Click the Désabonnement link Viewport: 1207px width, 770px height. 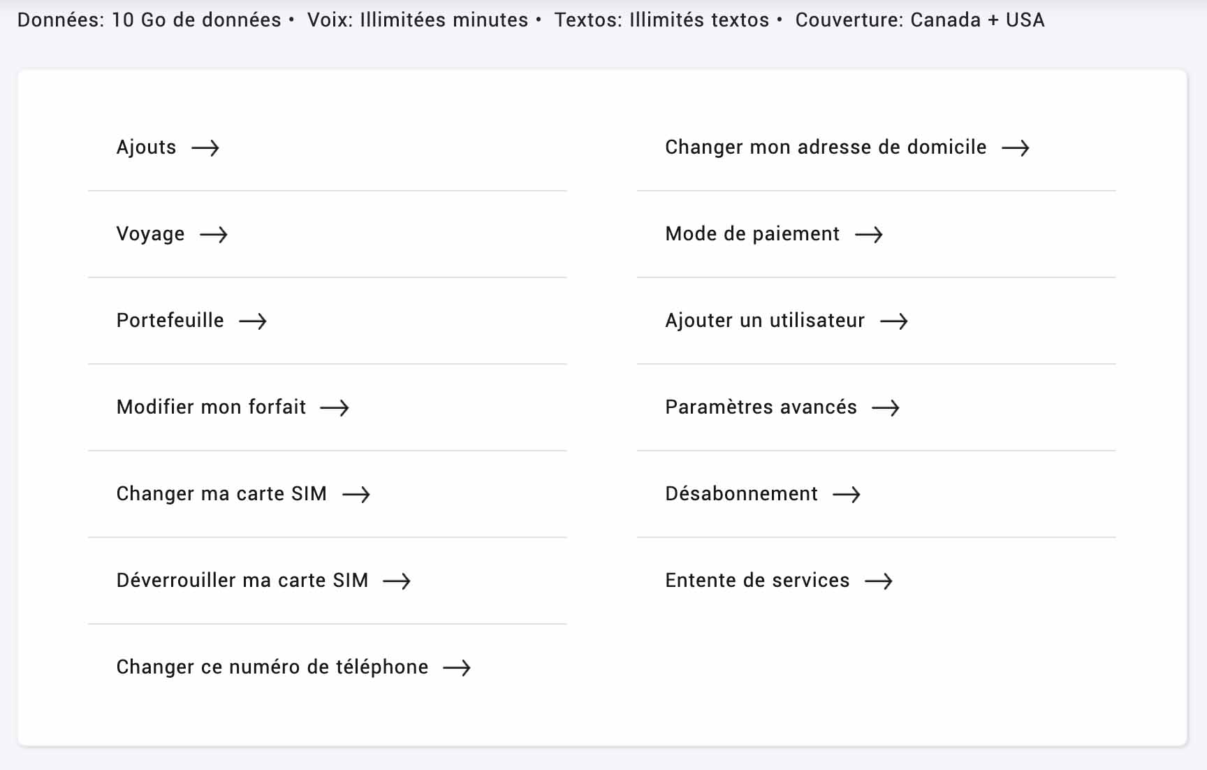tap(763, 494)
